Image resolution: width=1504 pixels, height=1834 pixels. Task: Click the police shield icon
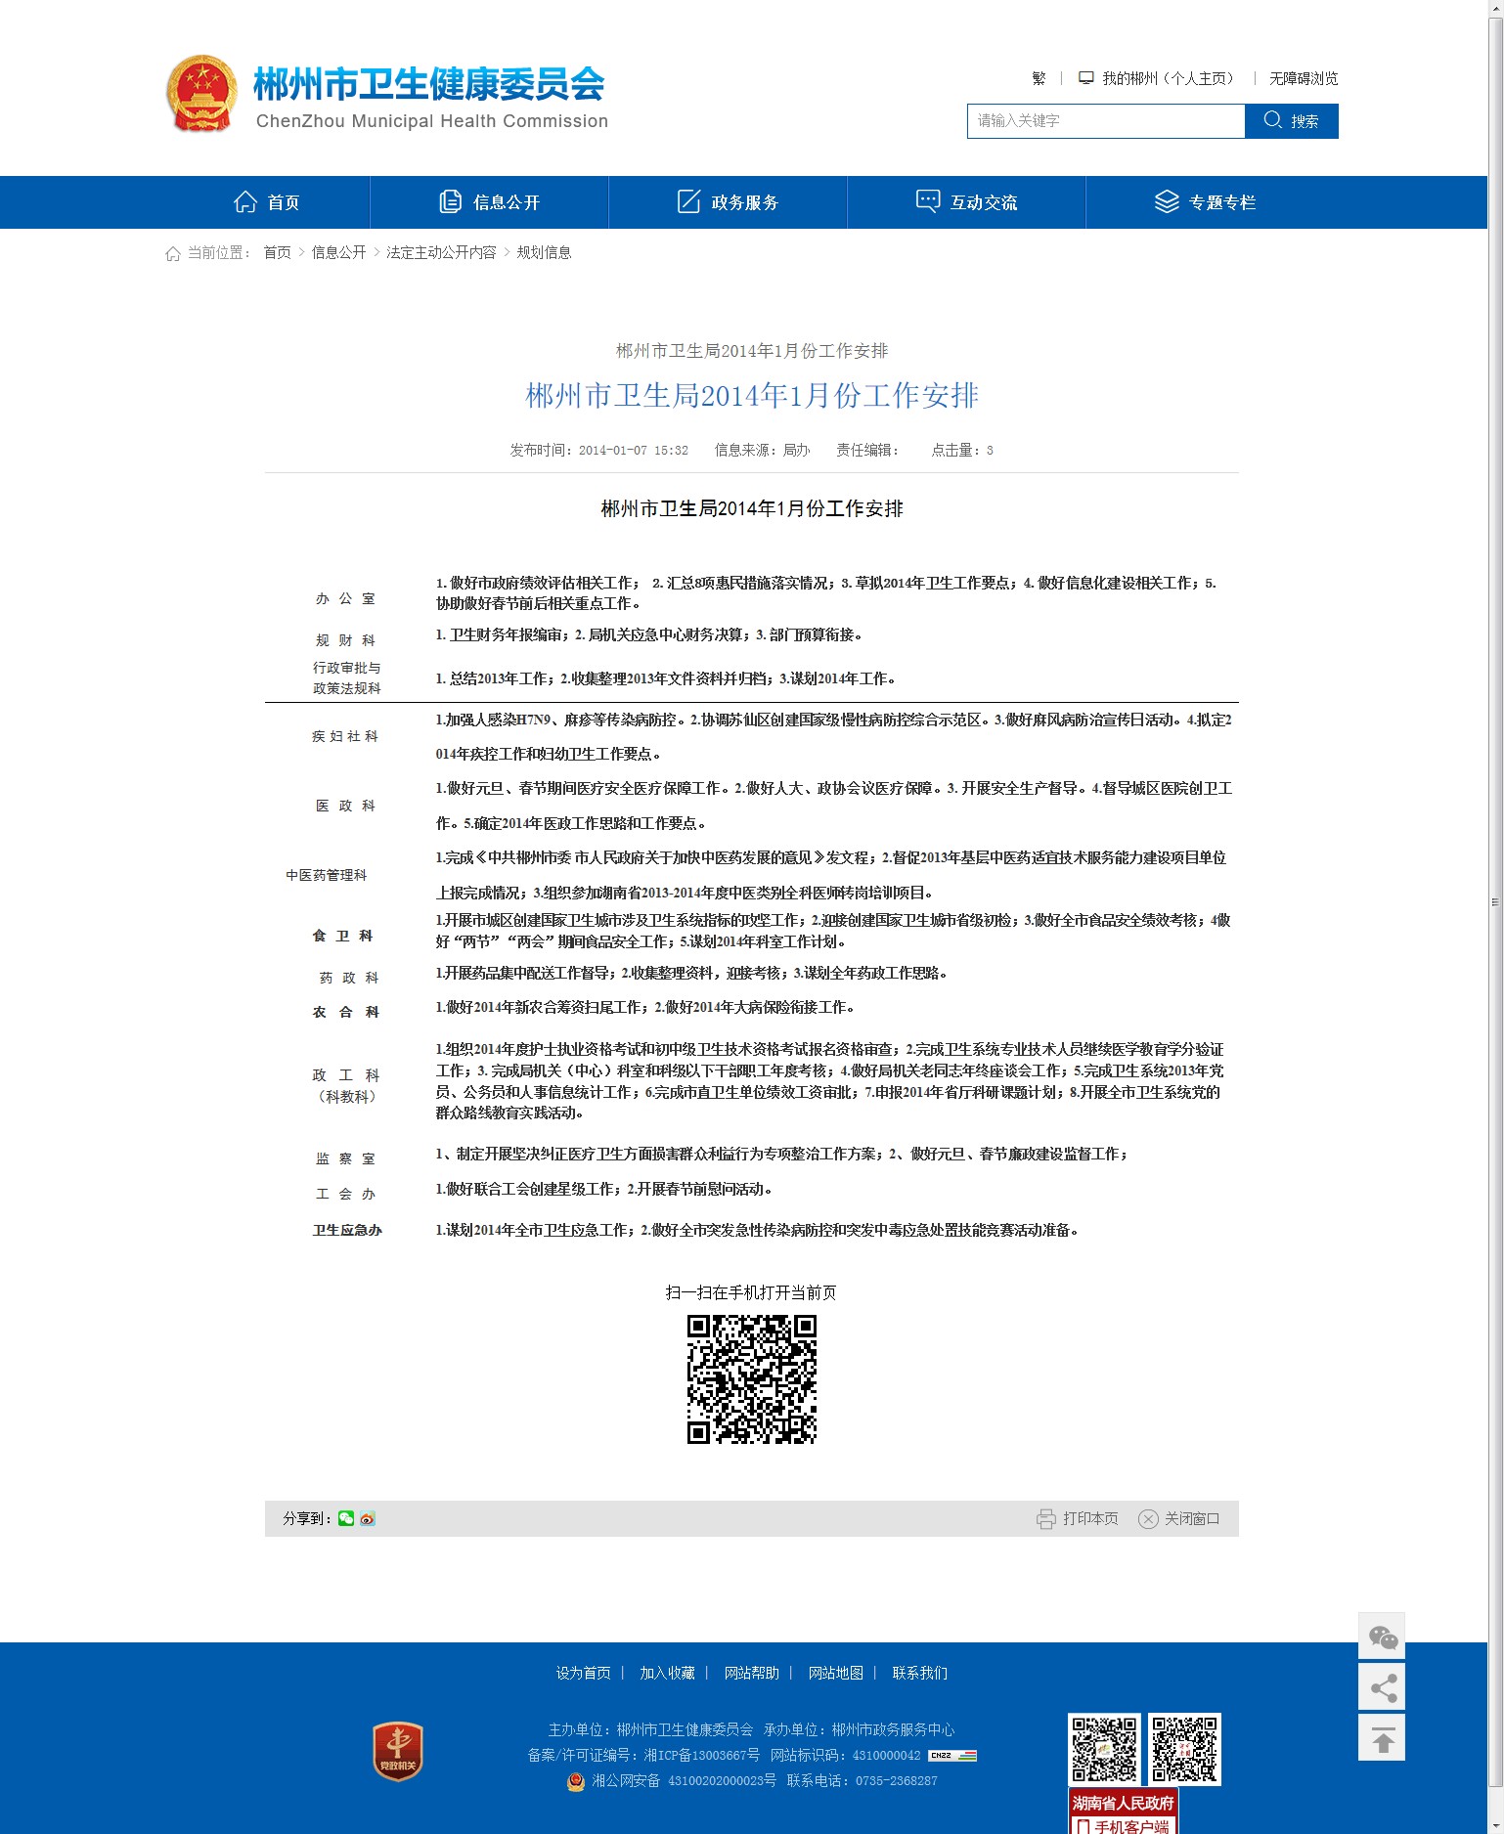(576, 1781)
